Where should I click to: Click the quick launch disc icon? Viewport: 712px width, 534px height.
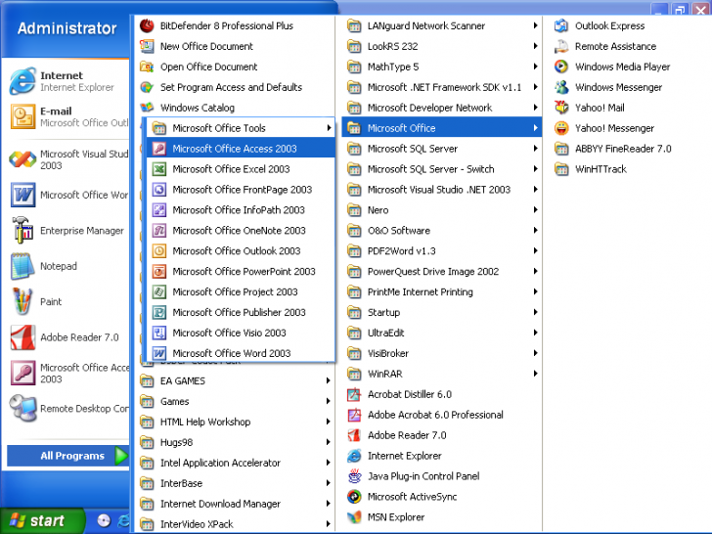(104, 521)
